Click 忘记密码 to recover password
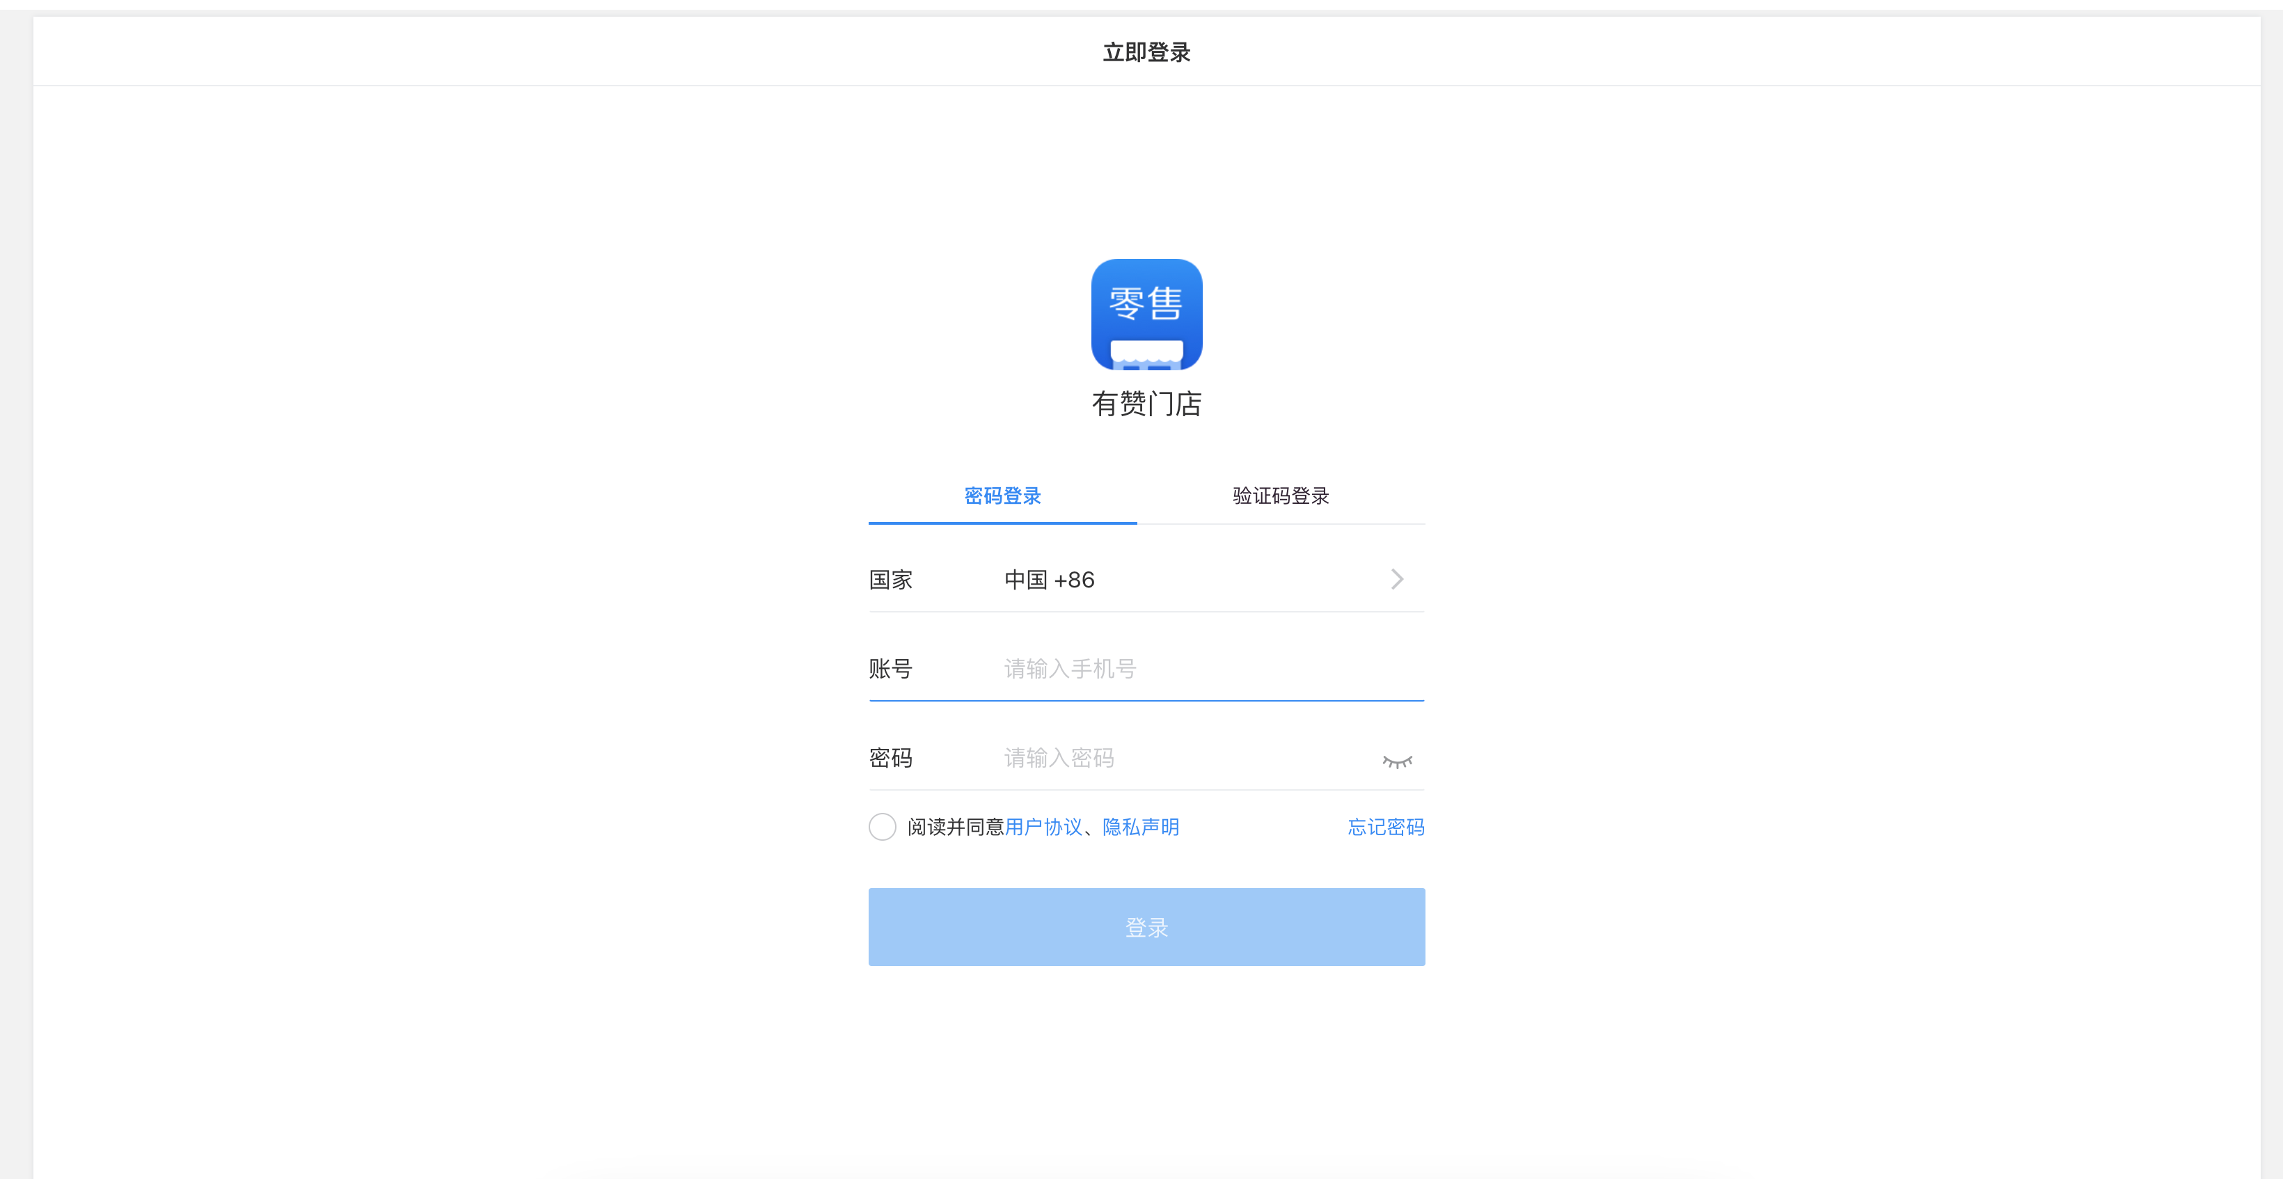This screenshot has width=2283, height=1179. click(1385, 826)
